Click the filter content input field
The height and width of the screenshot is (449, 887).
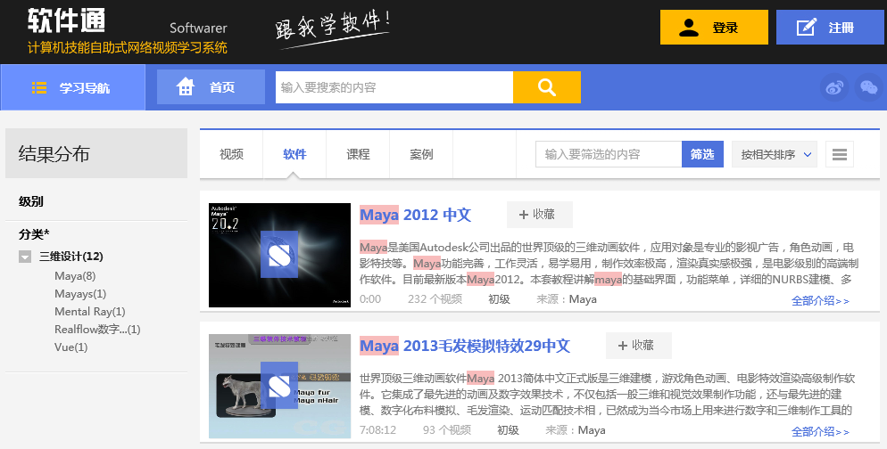609,154
